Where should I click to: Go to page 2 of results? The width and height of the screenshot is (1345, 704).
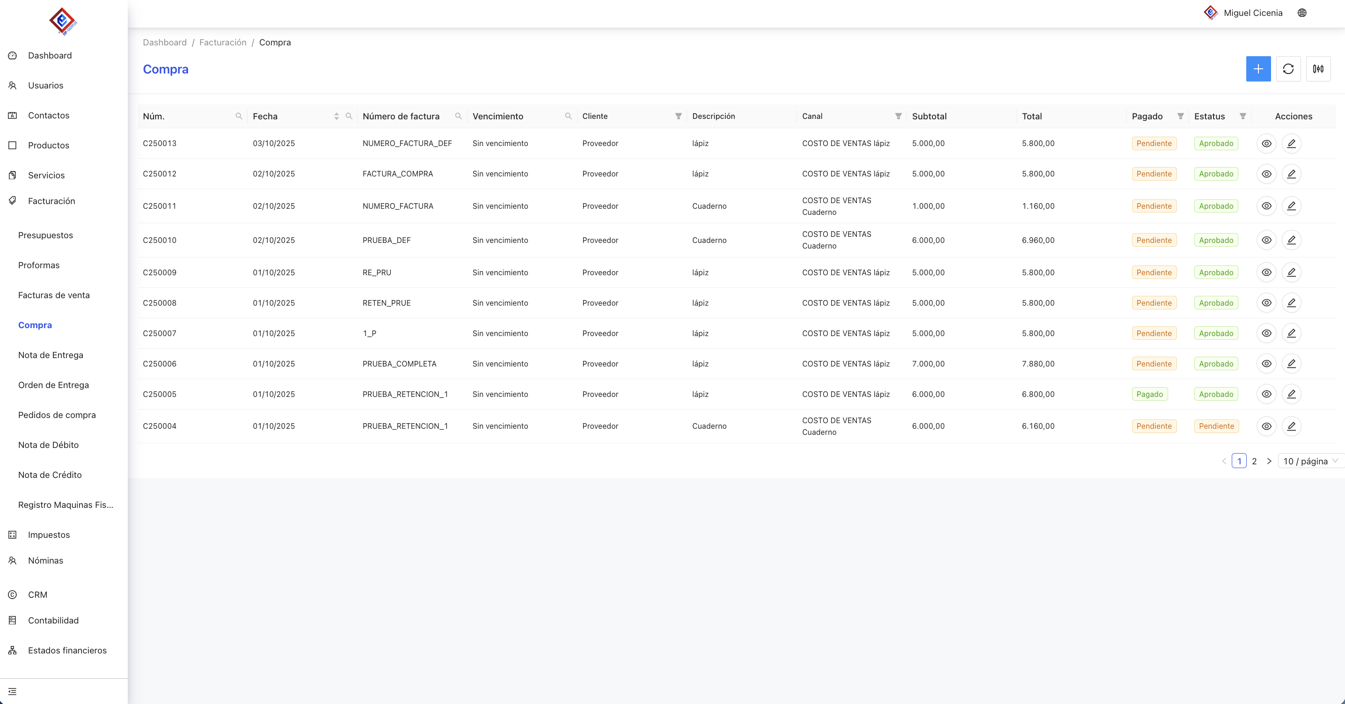pyautogui.click(x=1254, y=461)
